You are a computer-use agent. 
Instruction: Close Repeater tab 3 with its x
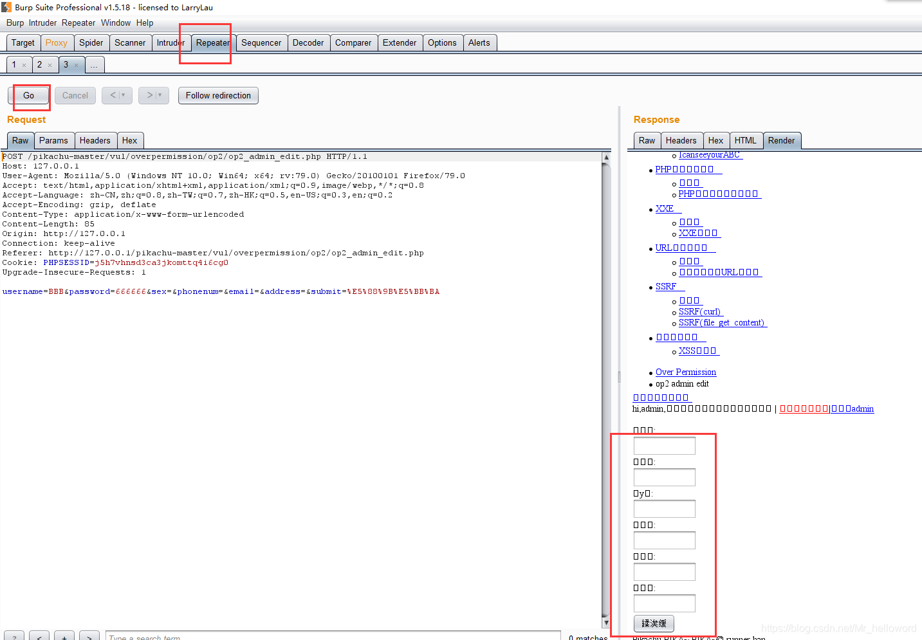pyautogui.click(x=76, y=65)
